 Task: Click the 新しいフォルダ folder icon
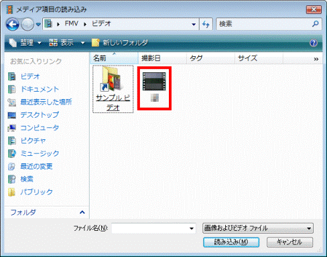96,43
